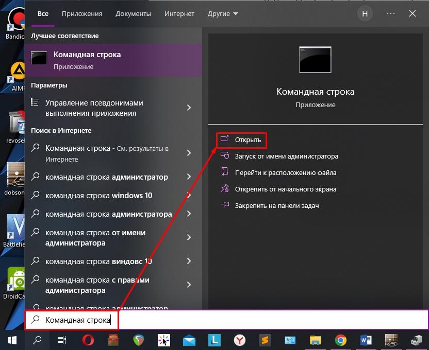Viewport: 429px width, 350px height.
Task: Click the Pin to taskbar icon
Action: (225, 204)
